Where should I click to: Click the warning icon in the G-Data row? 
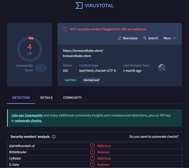[92, 164]
